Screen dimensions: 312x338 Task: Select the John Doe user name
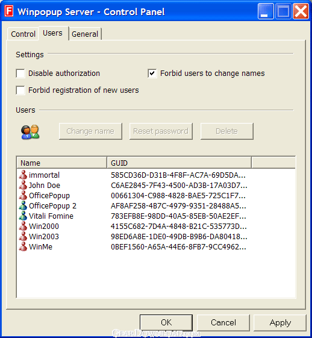pyautogui.click(x=45, y=186)
